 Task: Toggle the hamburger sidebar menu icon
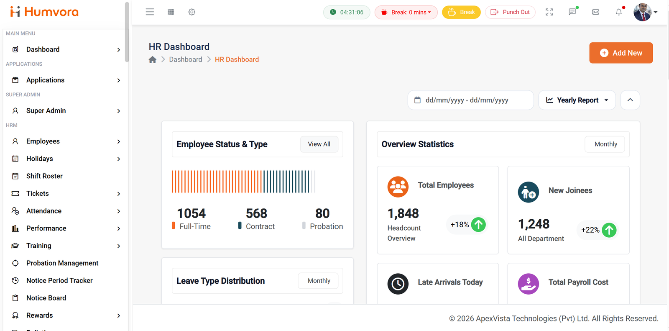tap(150, 12)
